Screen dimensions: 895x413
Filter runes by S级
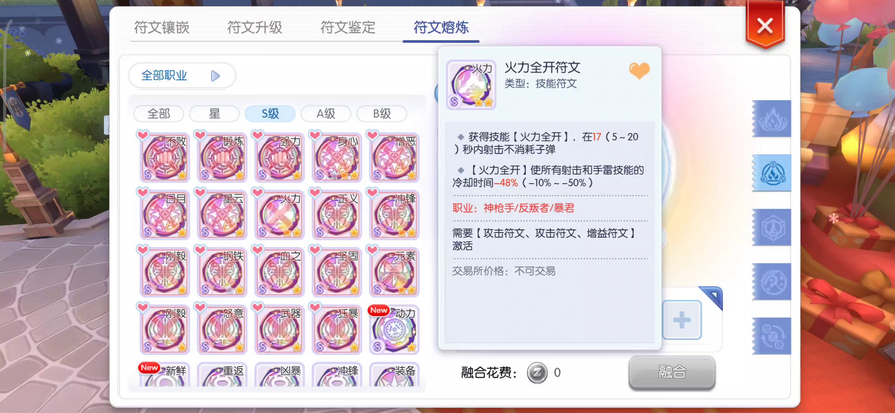coord(270,114)
